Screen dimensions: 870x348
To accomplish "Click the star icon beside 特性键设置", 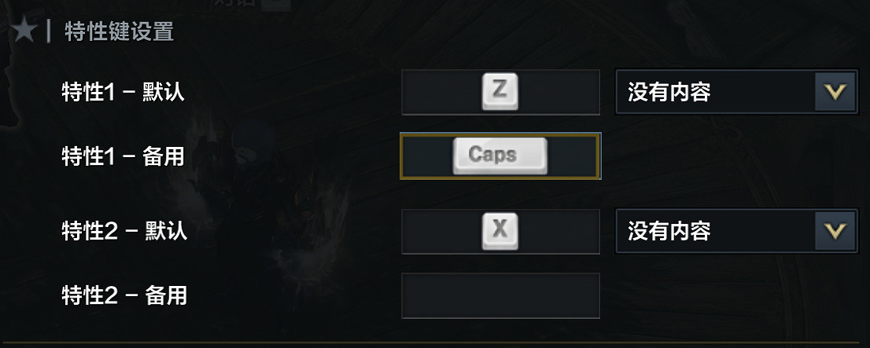I will click(23, 31).
